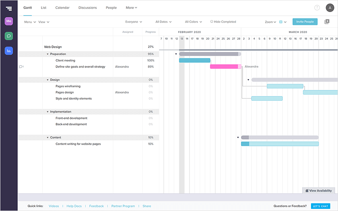Click Alexandra assigned on Pages design row
338x211 pixels.
(122, 92)
